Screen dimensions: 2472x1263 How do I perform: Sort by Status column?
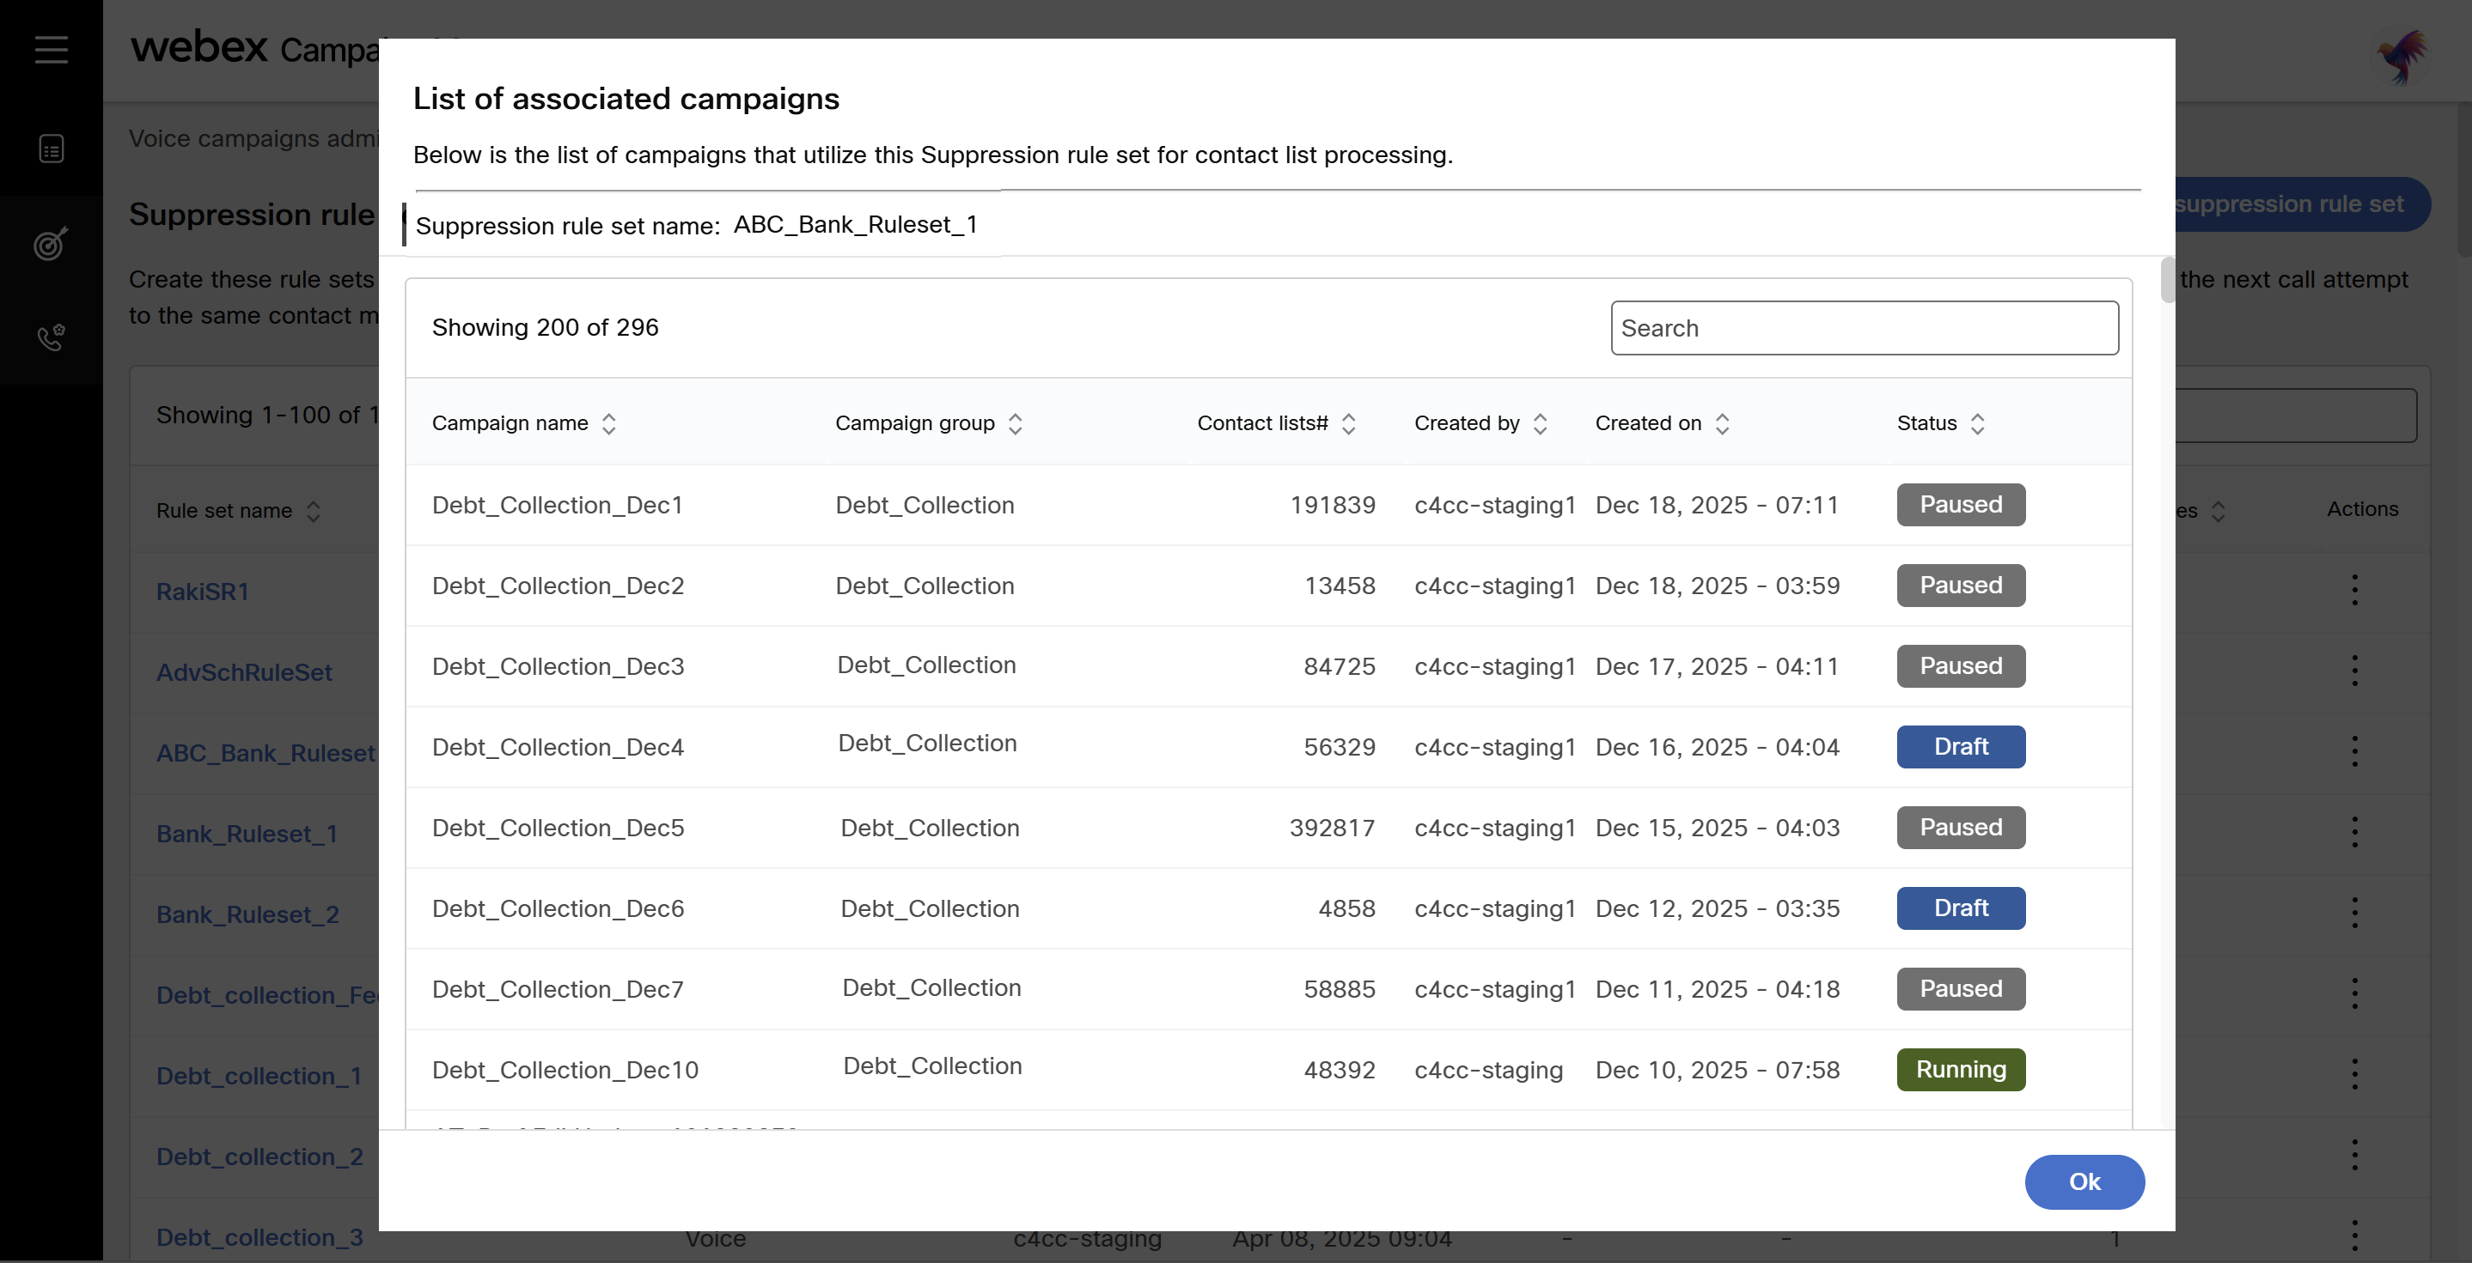click(x=1977, y=424)
